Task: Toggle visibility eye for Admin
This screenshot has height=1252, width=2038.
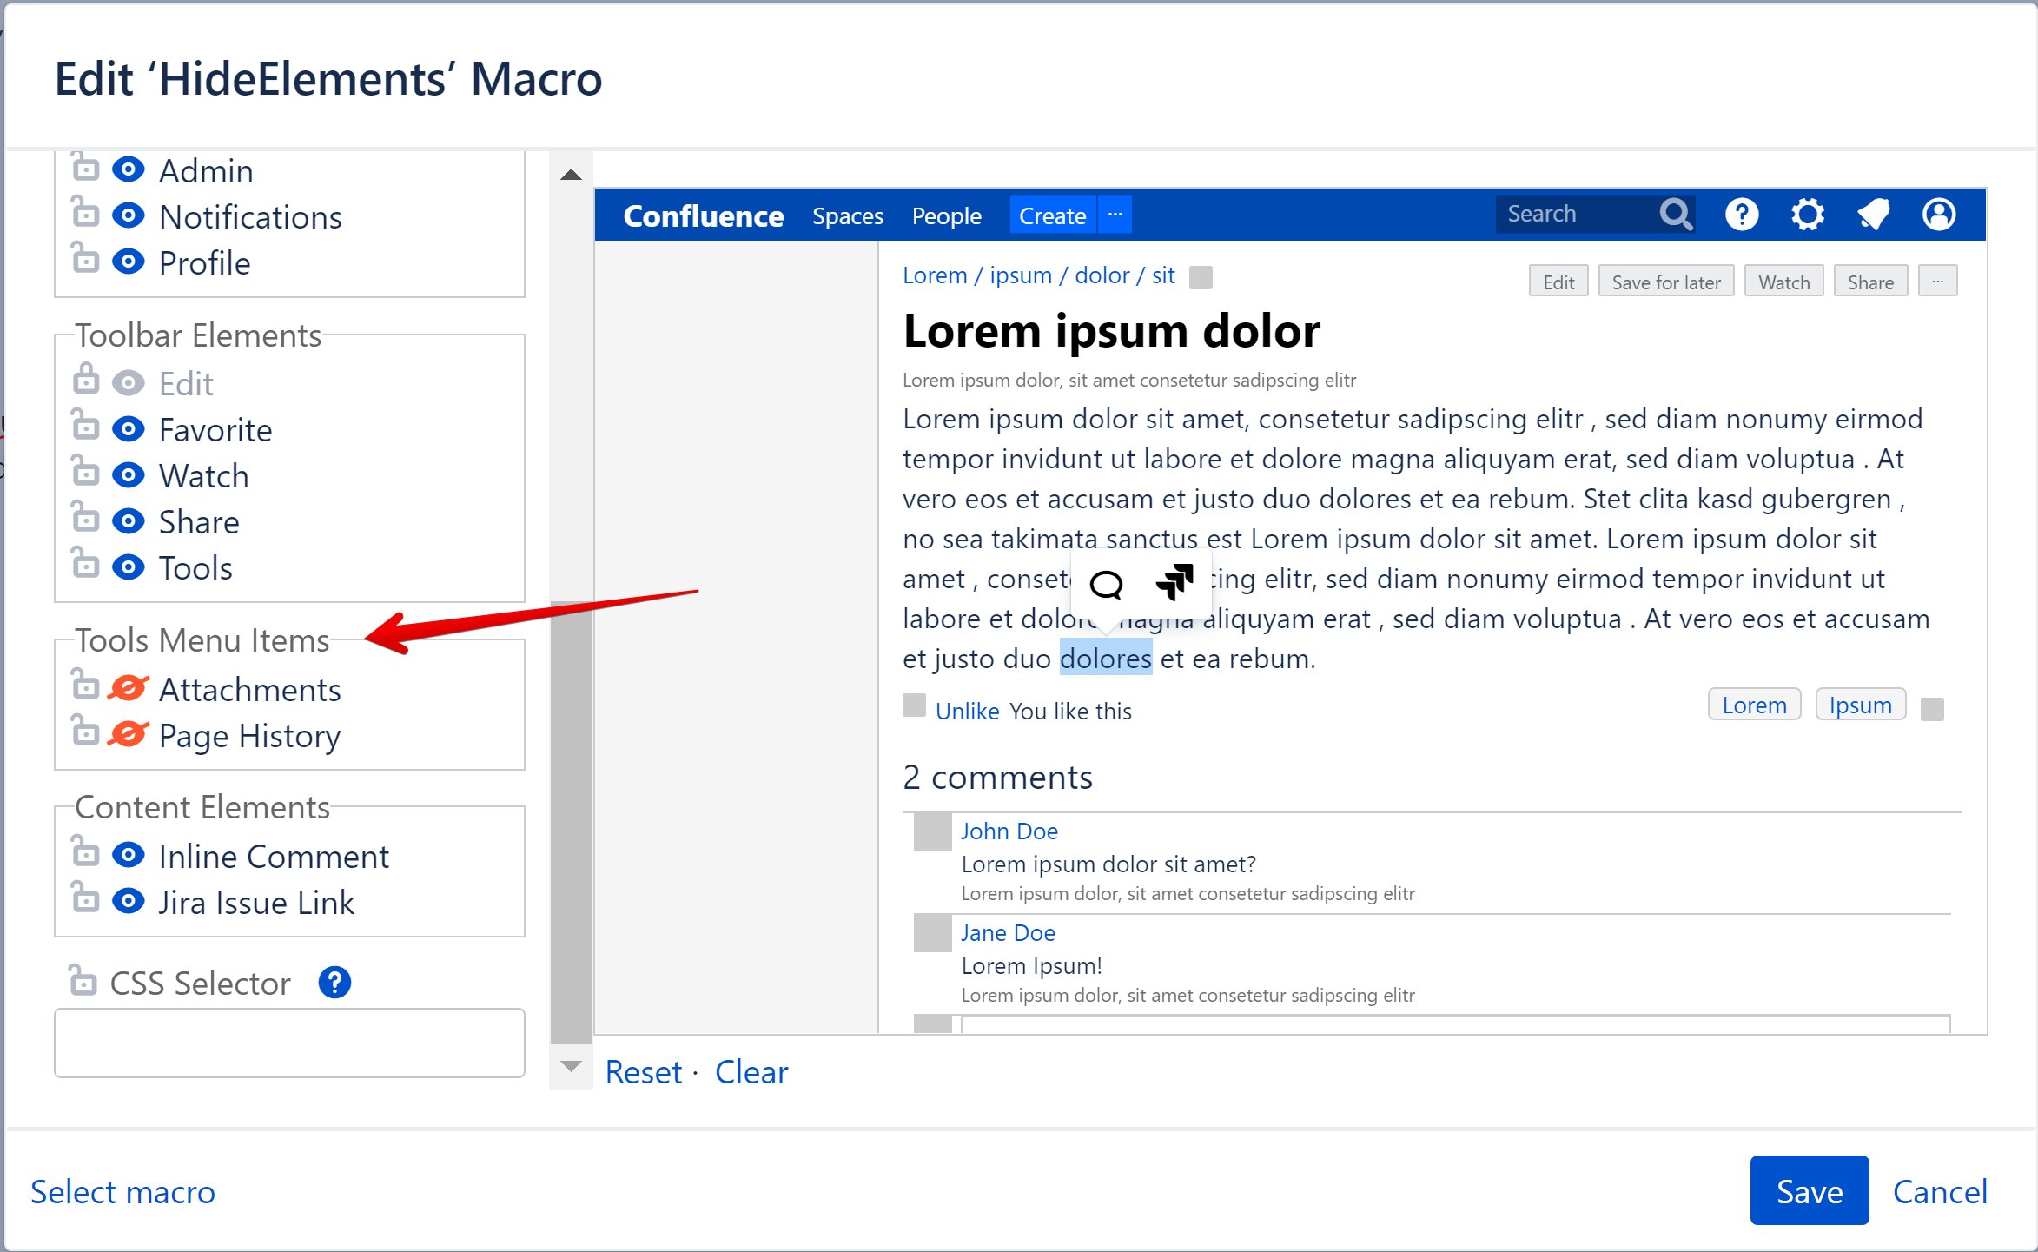Action: tap(129, 169)
